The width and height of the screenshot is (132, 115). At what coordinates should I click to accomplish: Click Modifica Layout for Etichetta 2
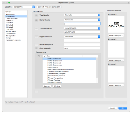[x=116, y=61]
